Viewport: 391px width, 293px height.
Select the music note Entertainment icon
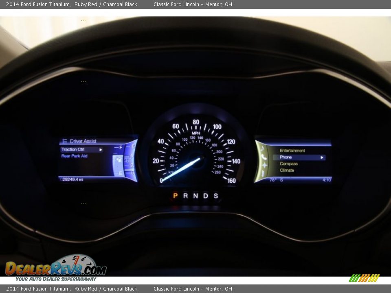coord(262,149)
